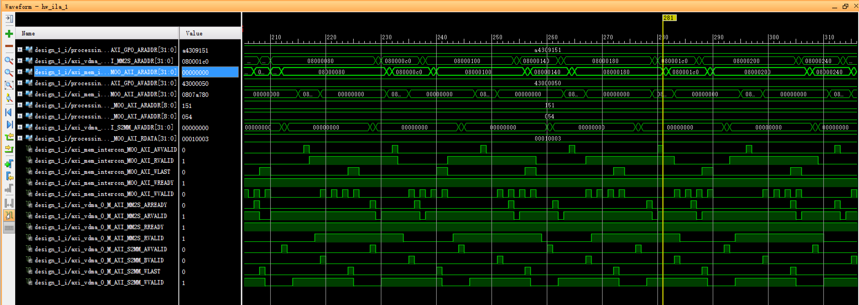Click the highlighted 00000000 value cell

click(210, 72)
